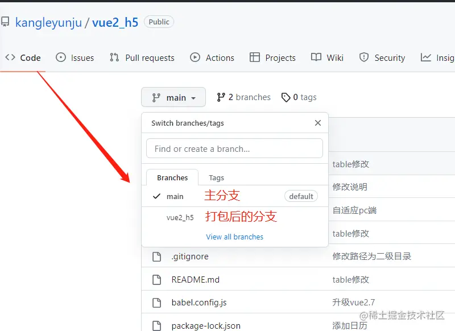Screen dimensions: 455x331
Task: Open the 2 branches link
Action: click(x=243, y=97)
